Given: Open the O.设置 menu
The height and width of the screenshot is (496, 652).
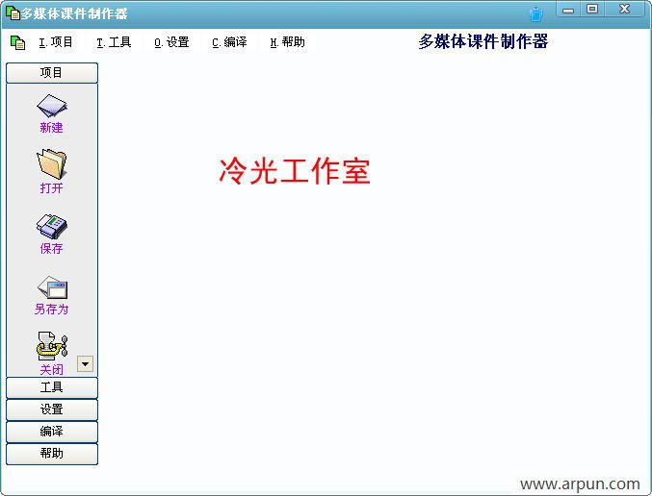Looking at the screenshot, I should [x=171, y=42].
